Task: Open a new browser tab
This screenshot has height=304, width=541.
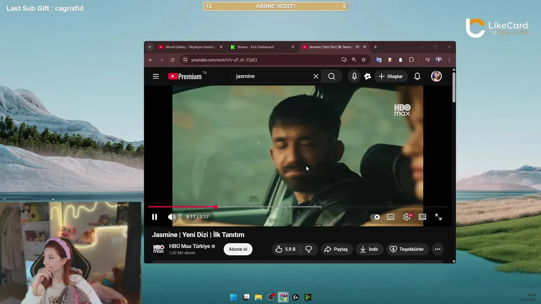Action: [x=375, y=47]
